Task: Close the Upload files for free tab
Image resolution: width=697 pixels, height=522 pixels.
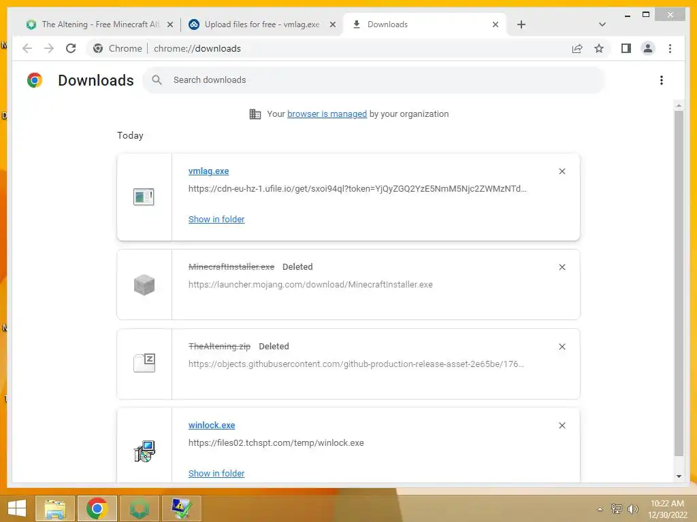Action: (x=332, y=25)
